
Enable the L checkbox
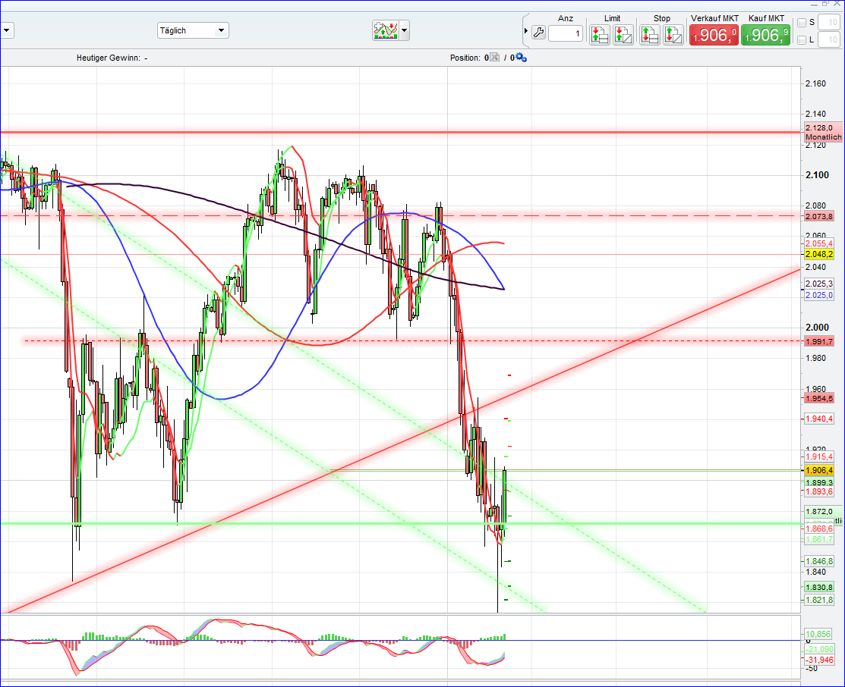coord(802,40)
